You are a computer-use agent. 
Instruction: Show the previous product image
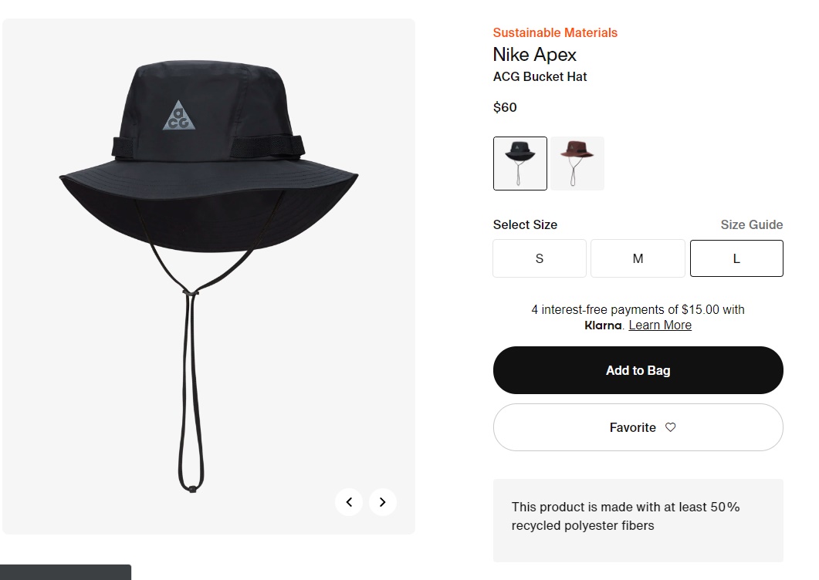[349, 502]
